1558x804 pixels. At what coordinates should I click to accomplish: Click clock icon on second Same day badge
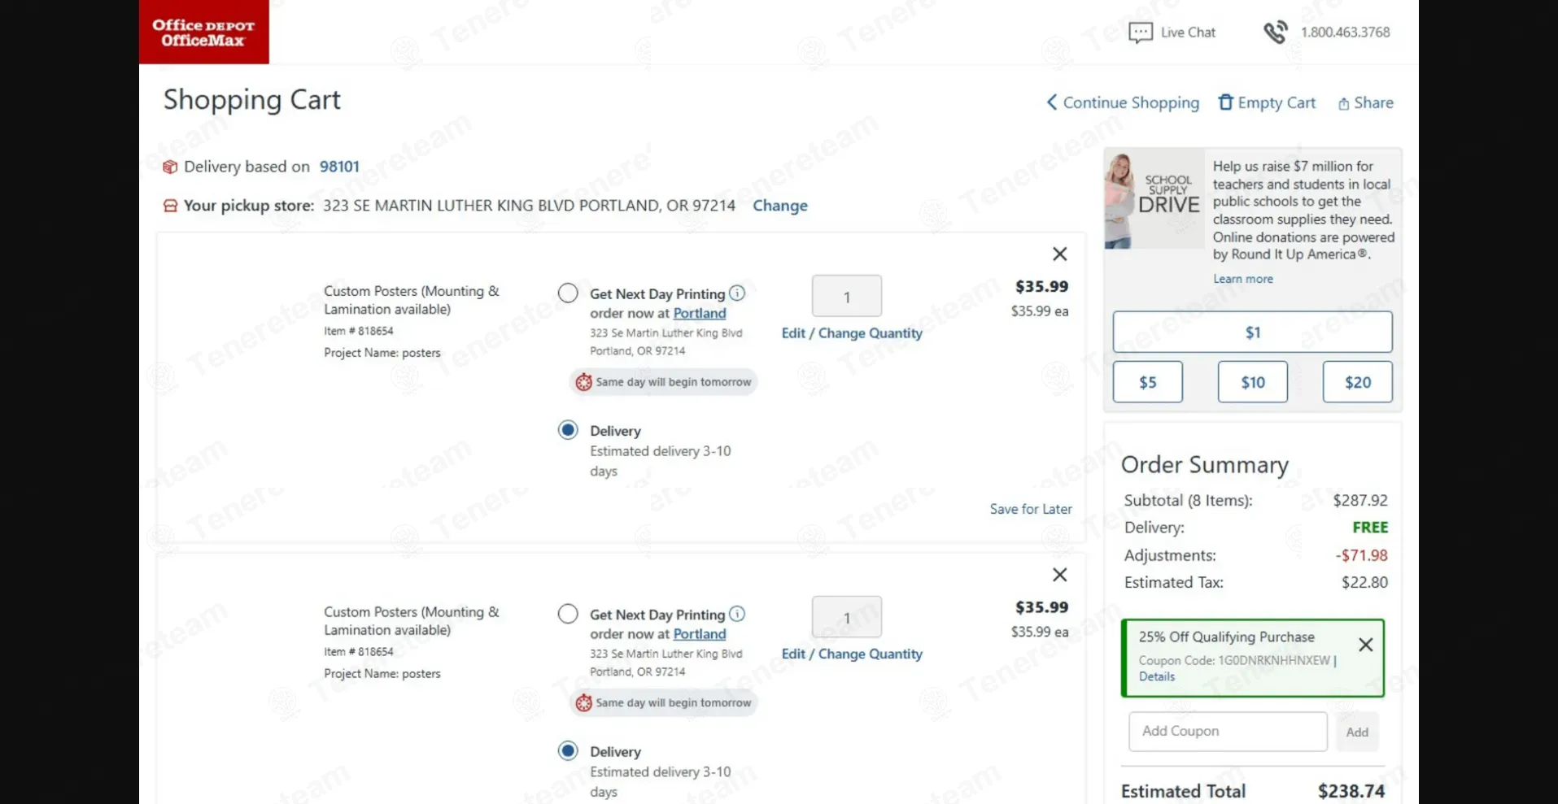583,703
